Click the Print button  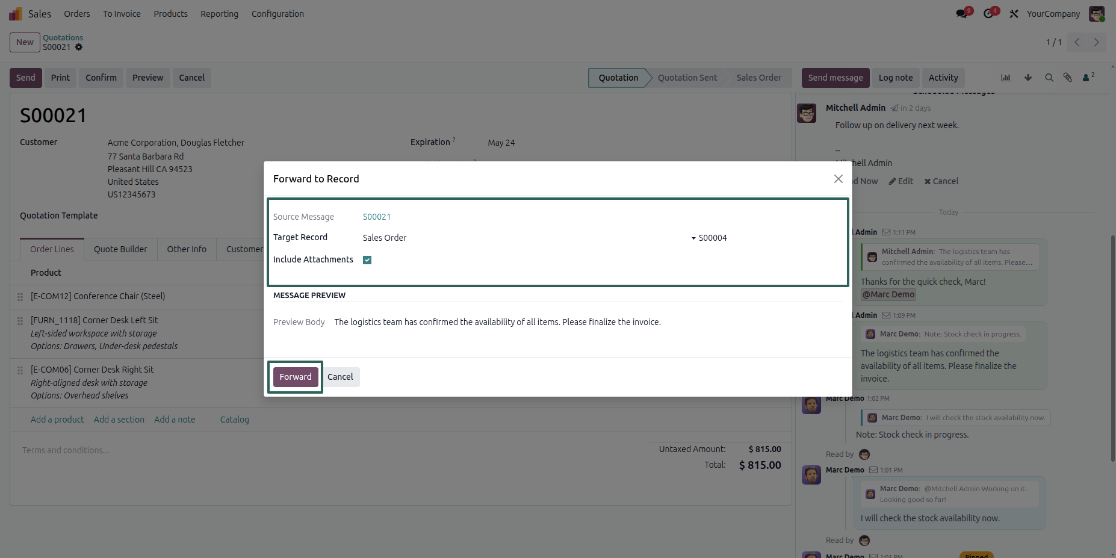tap(60, 78)
